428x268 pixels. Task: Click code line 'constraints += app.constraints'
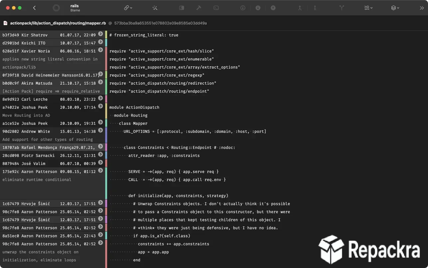[x=173, y=244]
